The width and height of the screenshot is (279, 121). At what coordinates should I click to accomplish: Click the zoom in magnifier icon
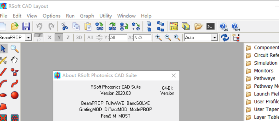158,38
